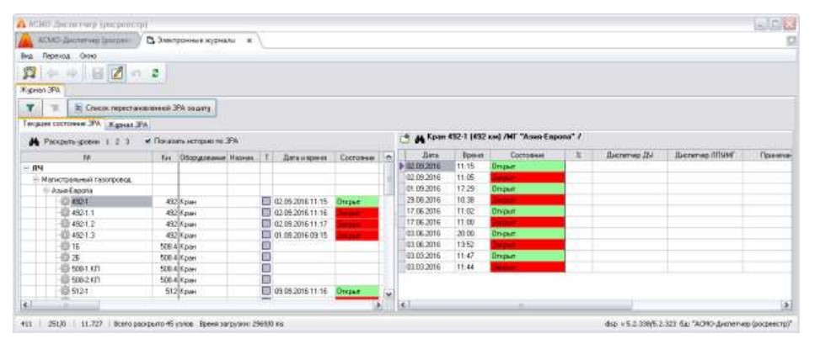Viewport: 820px width, 344px height.
Task: Select history row 03.03.2016 11:44
Action: [x=596, y=267]
